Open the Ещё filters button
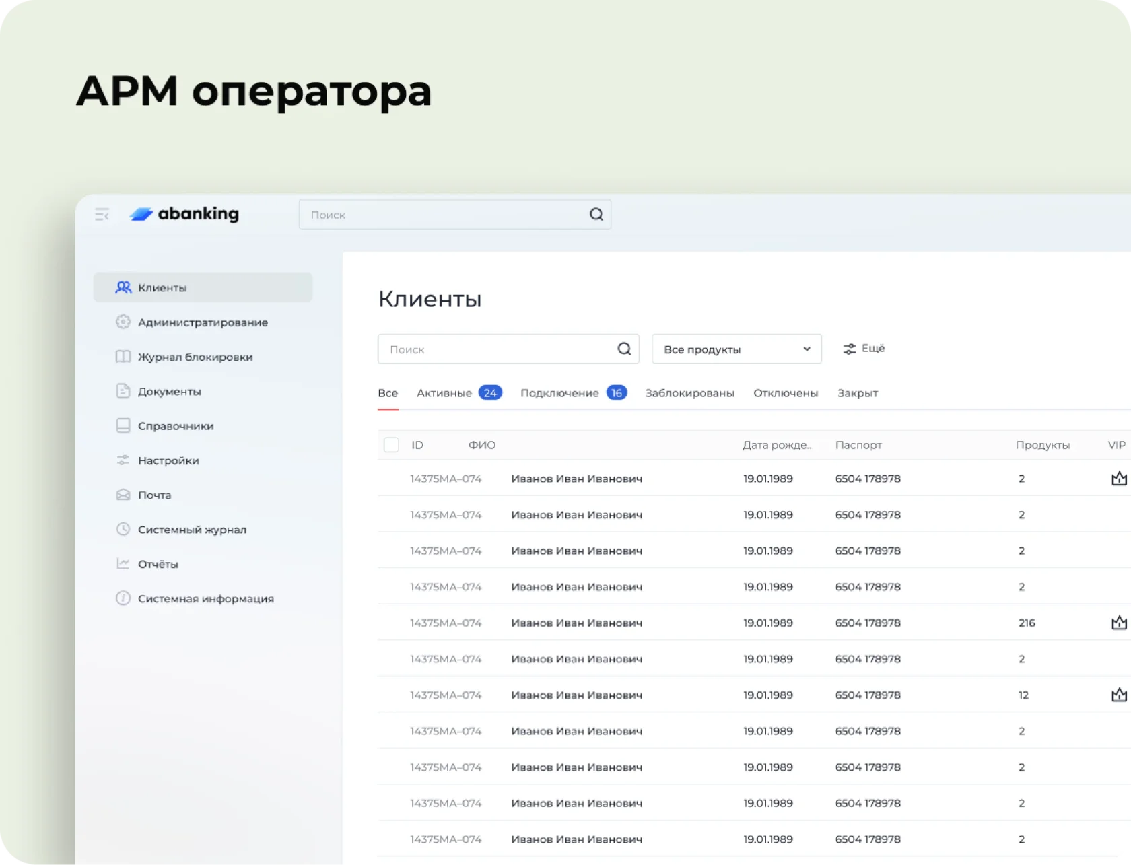 (x=864, y=349)
